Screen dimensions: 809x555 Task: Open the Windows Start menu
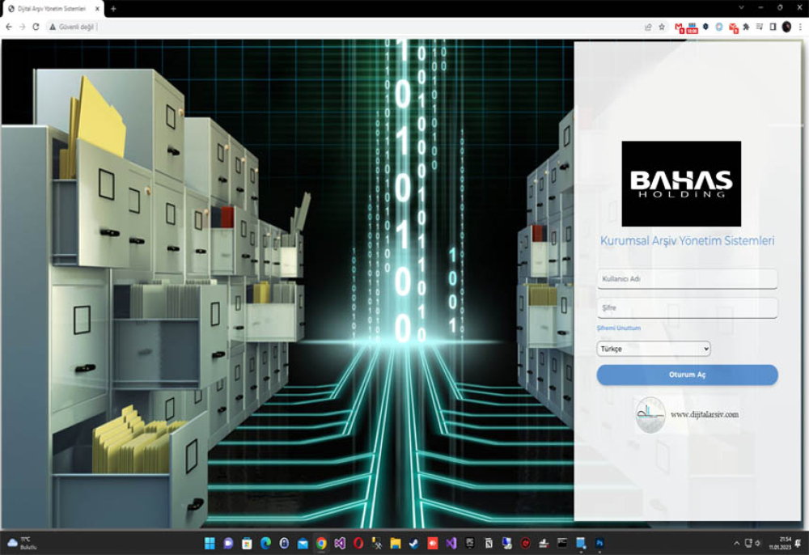[x=210, y=543]
